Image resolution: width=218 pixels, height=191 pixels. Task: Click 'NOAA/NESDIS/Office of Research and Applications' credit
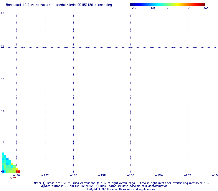[120, 189]
